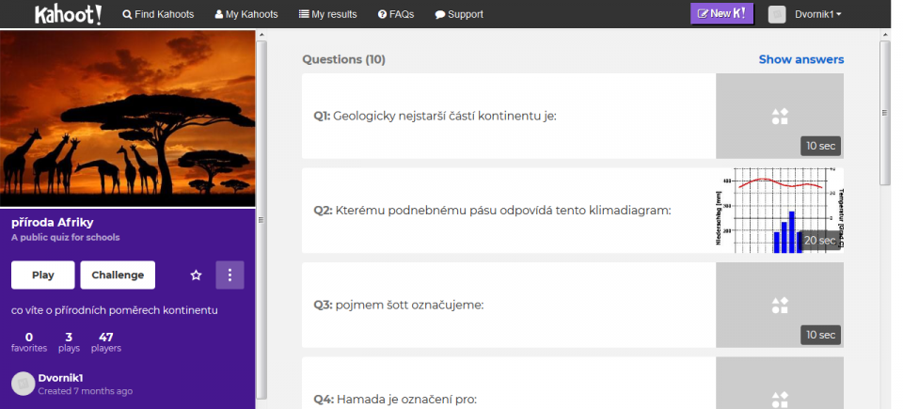903x409 pixels.
Task: Open question Q2 about klimadiagram
Action: tap(509, 211)
